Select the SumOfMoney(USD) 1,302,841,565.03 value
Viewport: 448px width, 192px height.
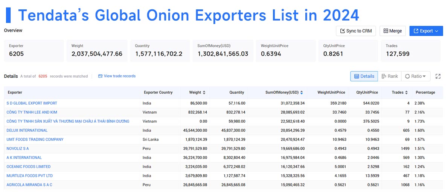coord(222,54)
